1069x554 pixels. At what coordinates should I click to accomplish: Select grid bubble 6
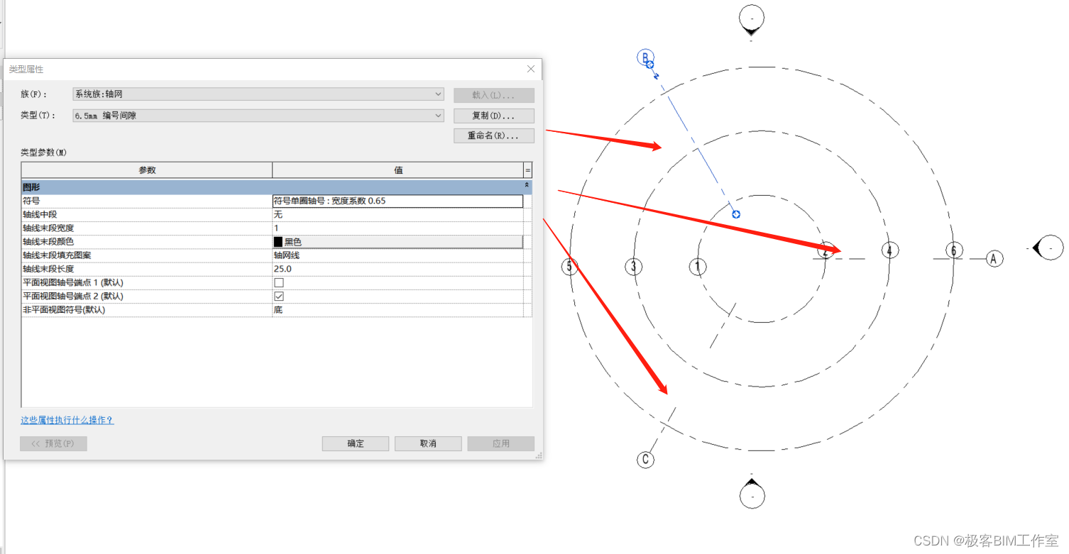(x=954, y=250)
